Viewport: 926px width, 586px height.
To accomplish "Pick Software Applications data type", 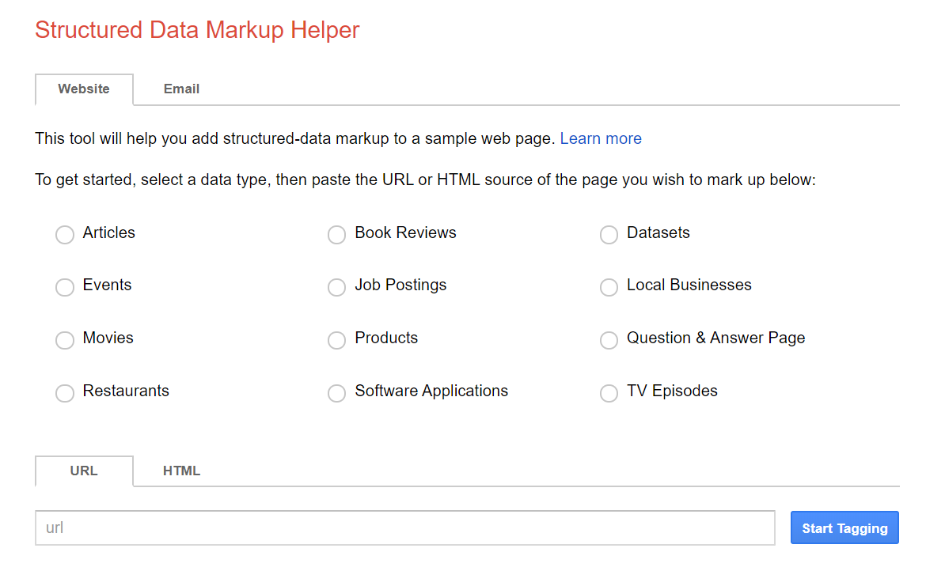I will pos(337,393).
